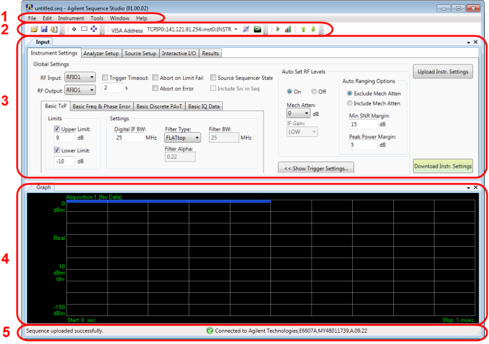Click the green up arrow upload icon
This screenshot has height=344, width=489.
pos(304,29)
